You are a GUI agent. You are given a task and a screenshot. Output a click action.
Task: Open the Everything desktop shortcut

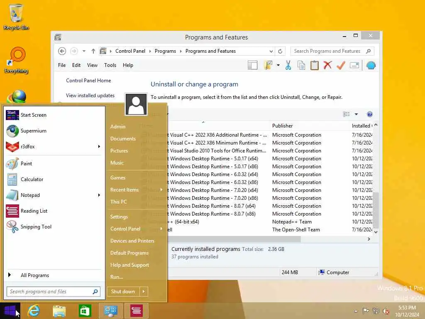(16, 60)
